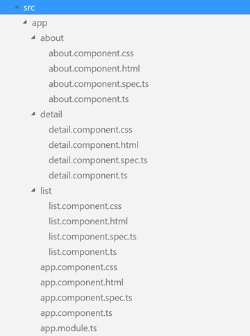Collapse the list folder arrow
The image size is (250, 336).
pyautogui.click(x=33, y=190)
